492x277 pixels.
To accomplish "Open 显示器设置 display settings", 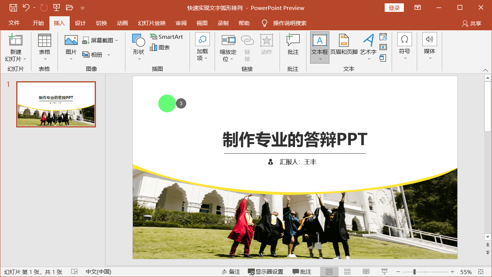I will click(x=266, y=272).
